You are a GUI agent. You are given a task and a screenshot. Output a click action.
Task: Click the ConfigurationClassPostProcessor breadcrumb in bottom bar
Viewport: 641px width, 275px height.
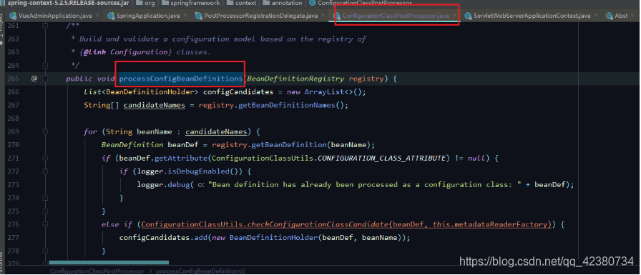[x=97, y=271]
